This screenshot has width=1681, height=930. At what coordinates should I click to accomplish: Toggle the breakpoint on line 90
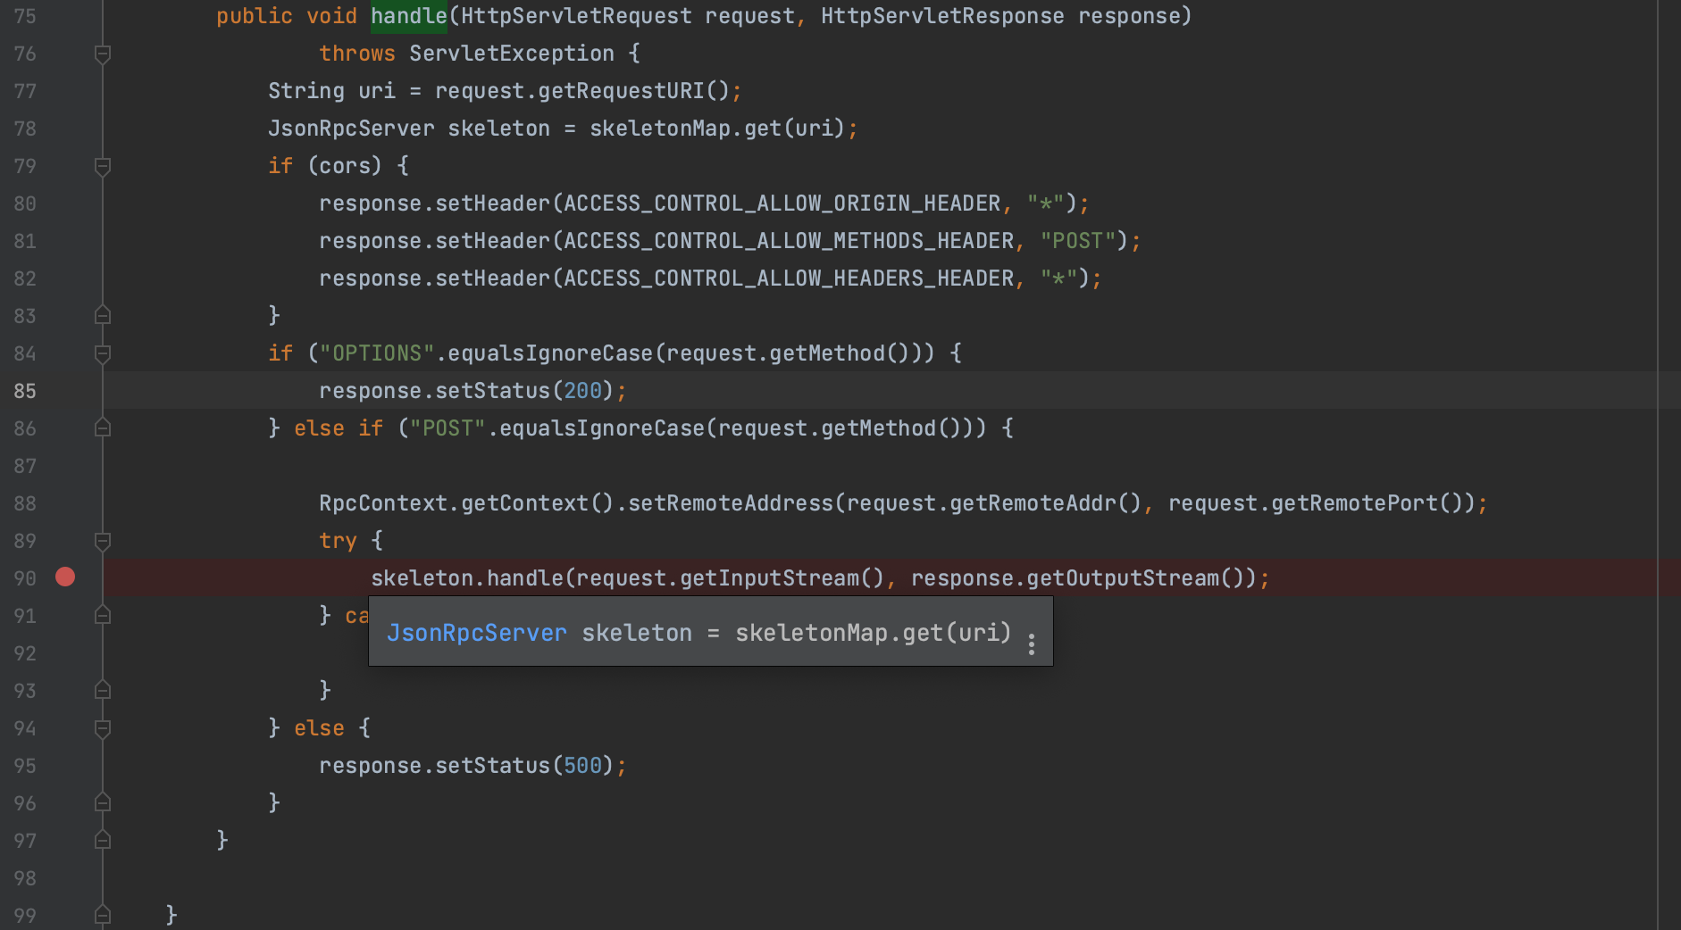[65, 577]
